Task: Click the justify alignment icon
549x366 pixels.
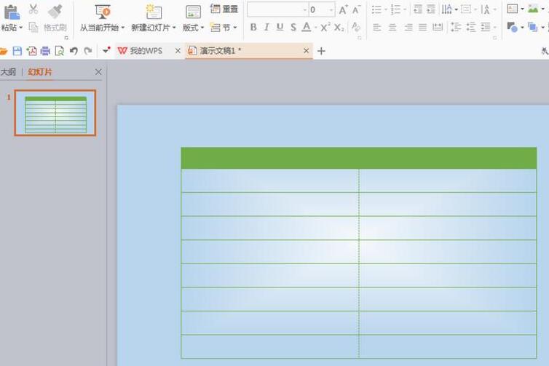Action: (x=422, y=27)
